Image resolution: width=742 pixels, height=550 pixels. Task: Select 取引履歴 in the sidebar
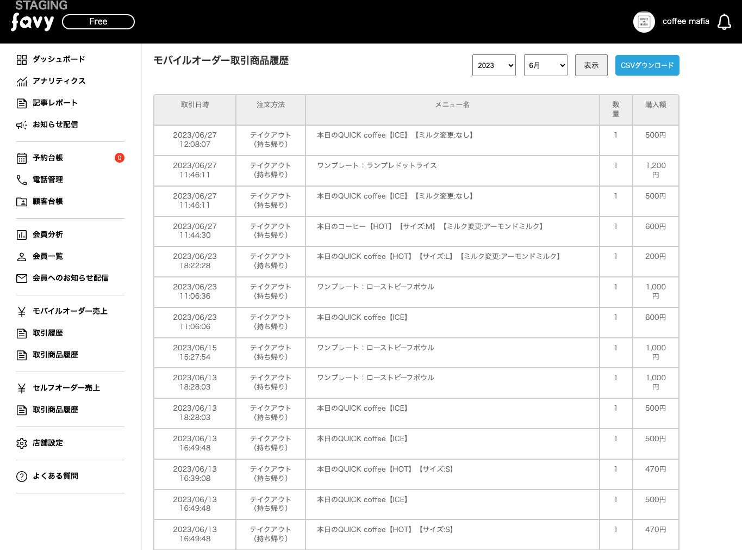click(48, 333)
